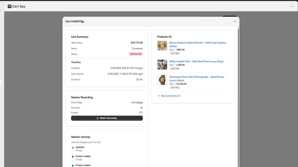Open White Graphic Polo product link
298x167 pixels.
tap(196, 61)
